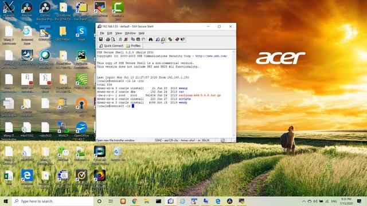Click the 'awang' directory name in terminal
The height and width of the screenshot is (206, 367).
click(x=183, y=88)
